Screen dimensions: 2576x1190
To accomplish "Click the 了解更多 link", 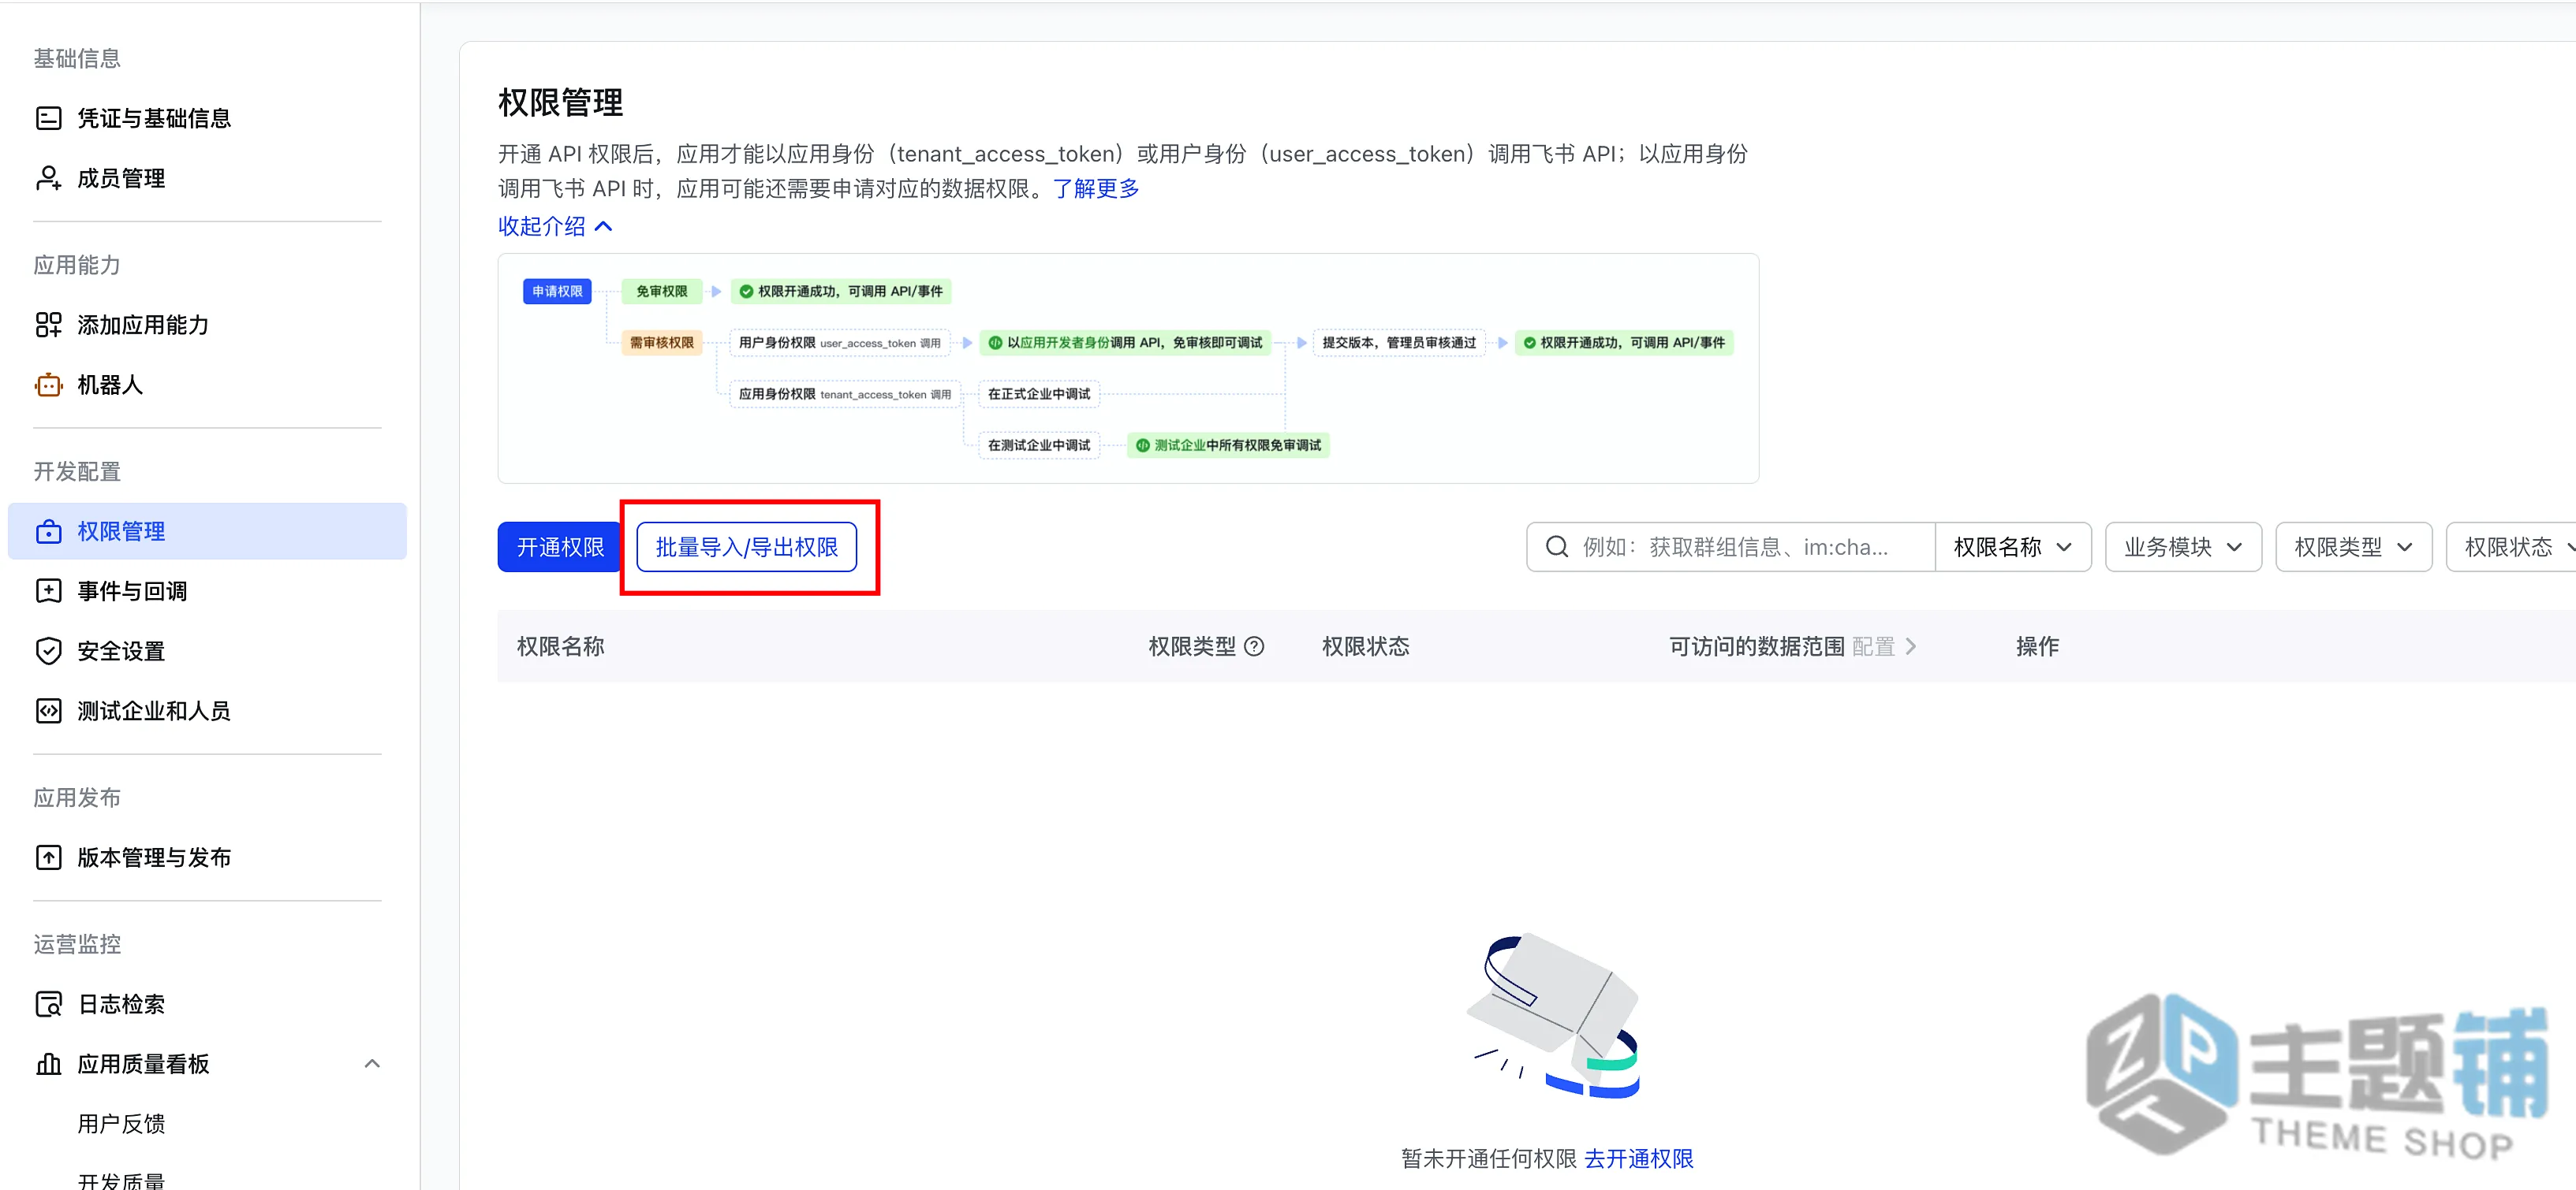I will (1096, 189).
